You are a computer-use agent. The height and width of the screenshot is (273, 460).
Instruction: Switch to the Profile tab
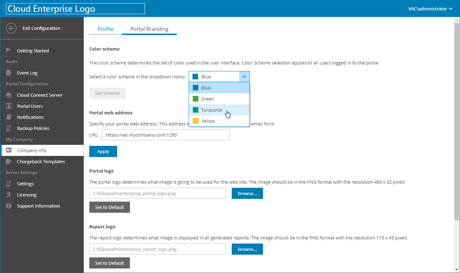[x=106, y=29]
